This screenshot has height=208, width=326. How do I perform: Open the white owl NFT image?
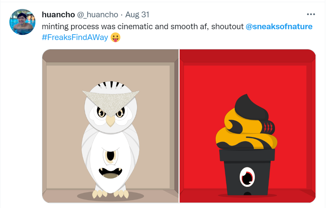110,126
